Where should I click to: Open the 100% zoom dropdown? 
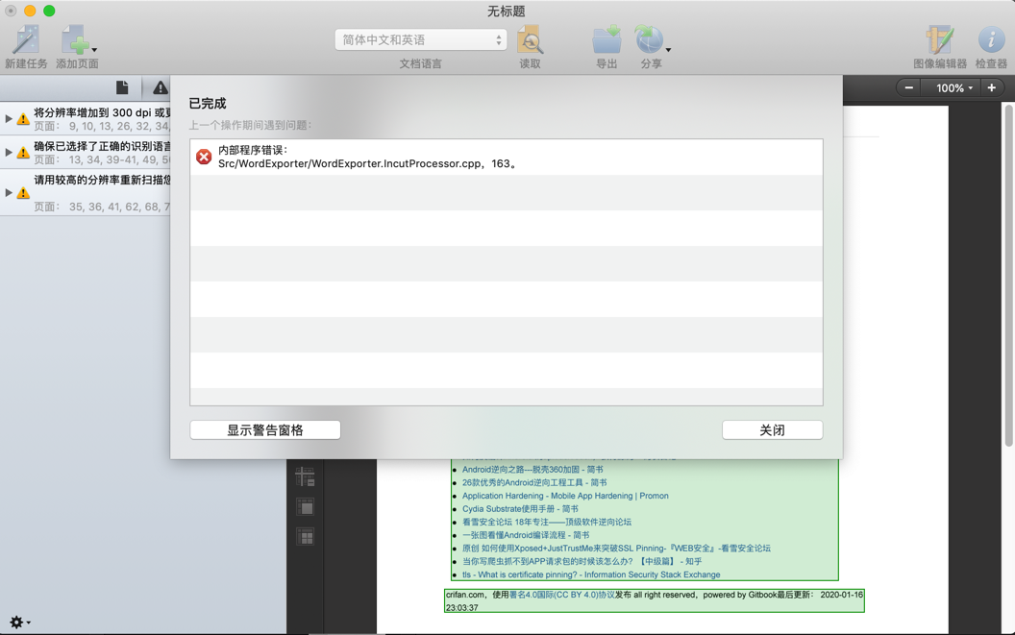[953, 88]
